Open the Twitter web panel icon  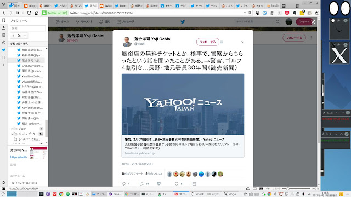click(4, 50)
